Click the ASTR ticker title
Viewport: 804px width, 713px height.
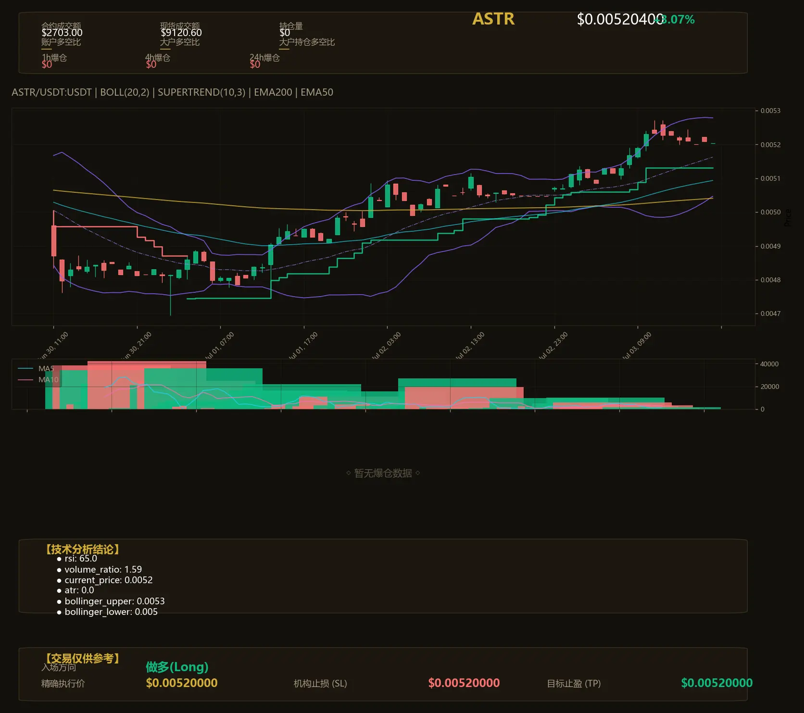coord(493,19)
